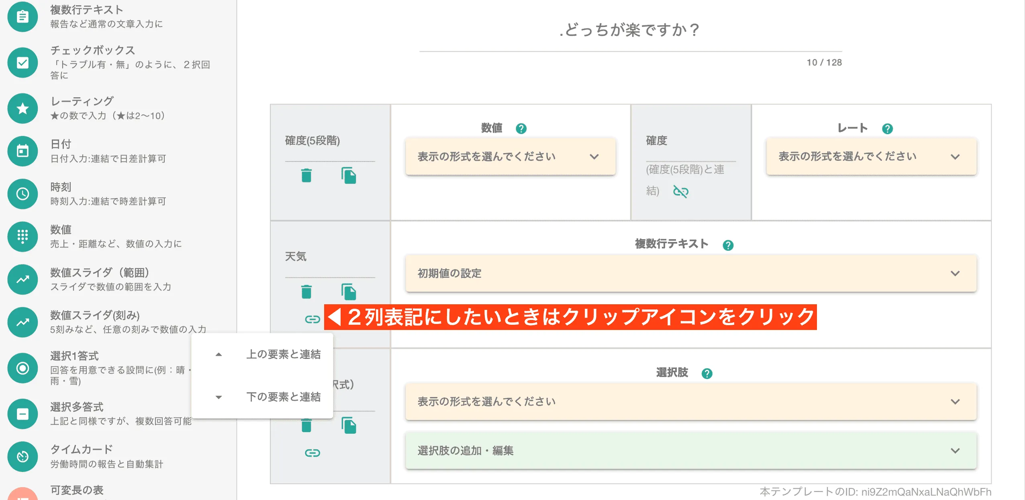Select the チェックボックス field type icon

[x=22, y=62]
